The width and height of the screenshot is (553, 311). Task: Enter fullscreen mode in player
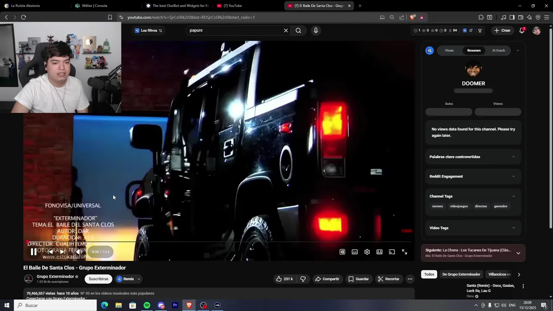[x=404, y=252]
